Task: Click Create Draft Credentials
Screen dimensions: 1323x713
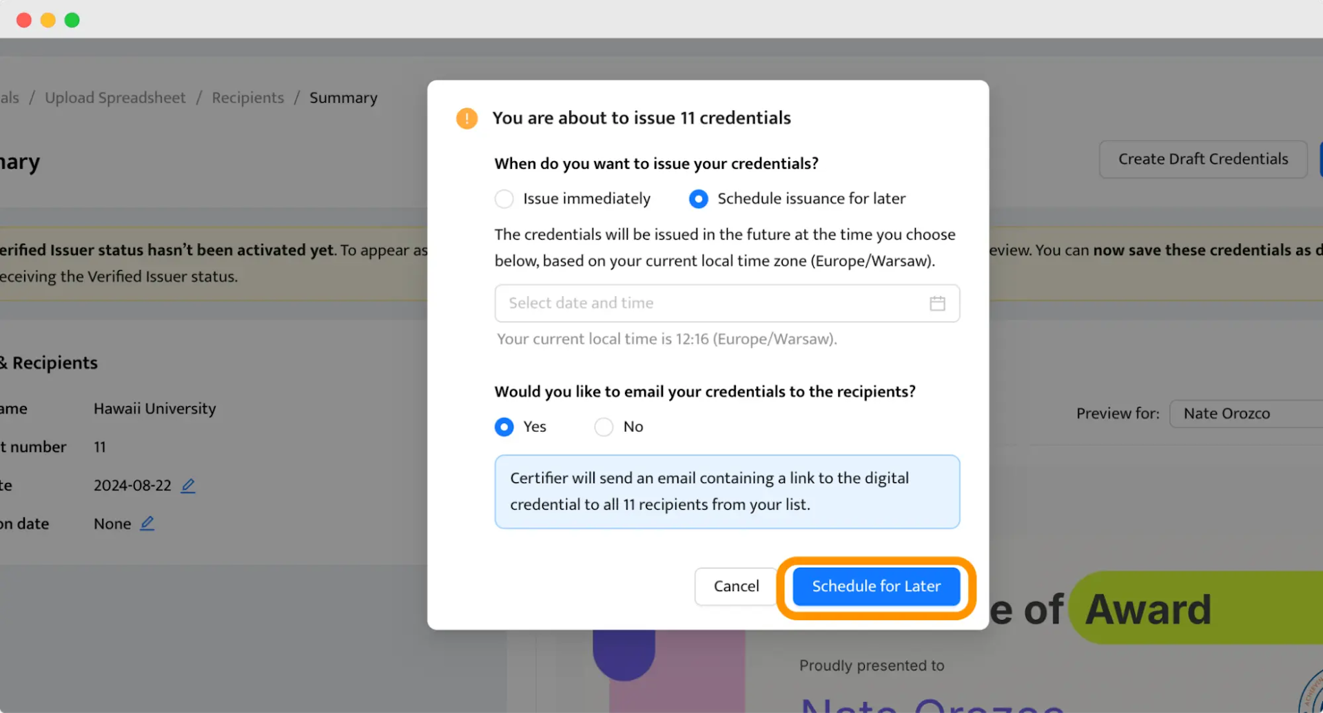Action: click(x=1202, y=159)
